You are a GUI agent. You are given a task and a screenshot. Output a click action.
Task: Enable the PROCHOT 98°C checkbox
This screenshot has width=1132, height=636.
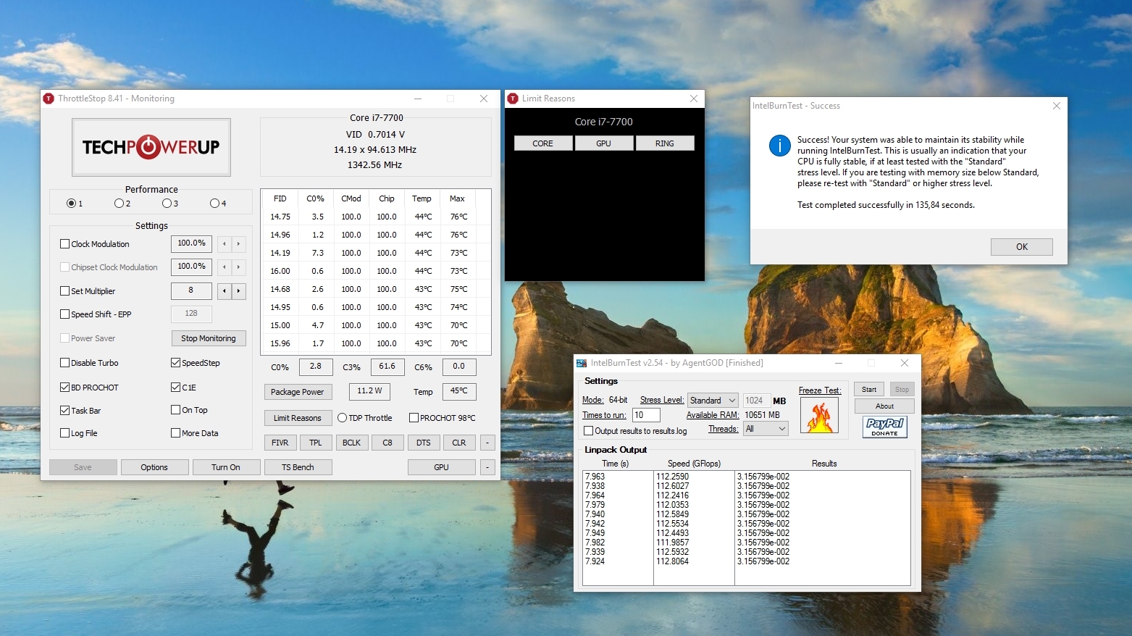pos(414,418)
